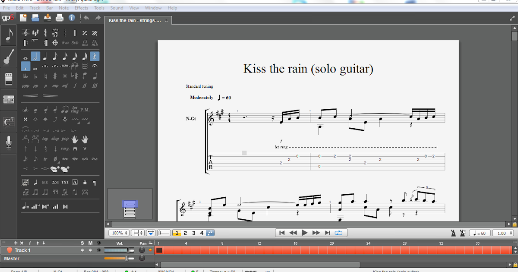Close the Kiss the rain tab
Screen dimensions: 518x272
[167, 20]
